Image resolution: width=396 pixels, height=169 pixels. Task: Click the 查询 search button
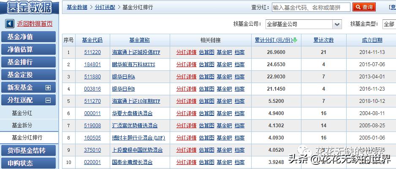(364, 7)
